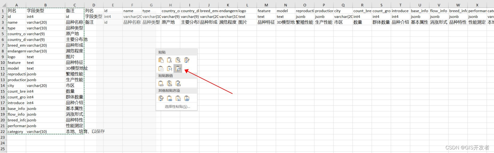Select row 1 header
494x153 pixels.
3,11
